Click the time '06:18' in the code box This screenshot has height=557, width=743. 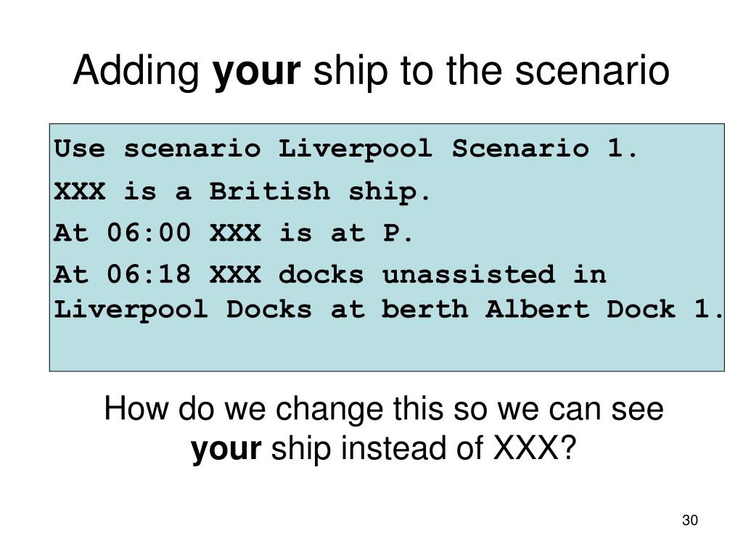click(x=148, y=274)
